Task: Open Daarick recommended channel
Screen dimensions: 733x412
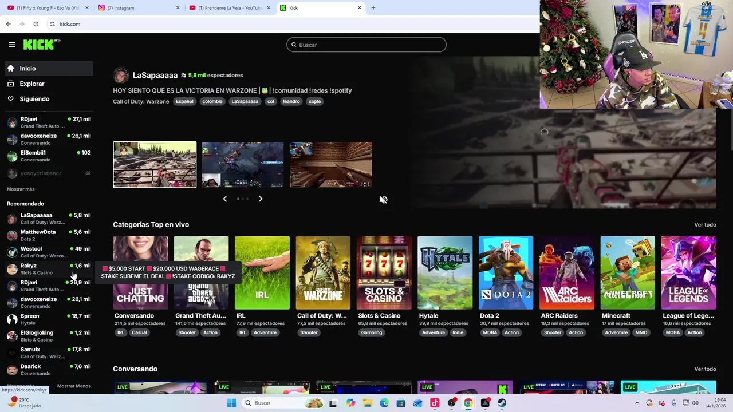Action: 49,369
